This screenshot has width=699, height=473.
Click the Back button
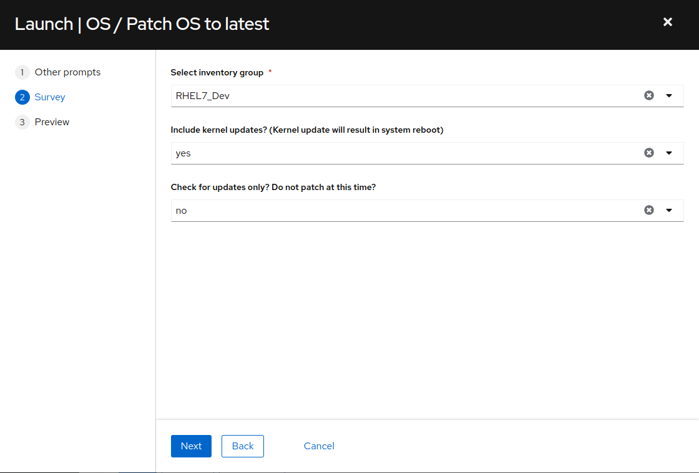[x=243, y=446]
